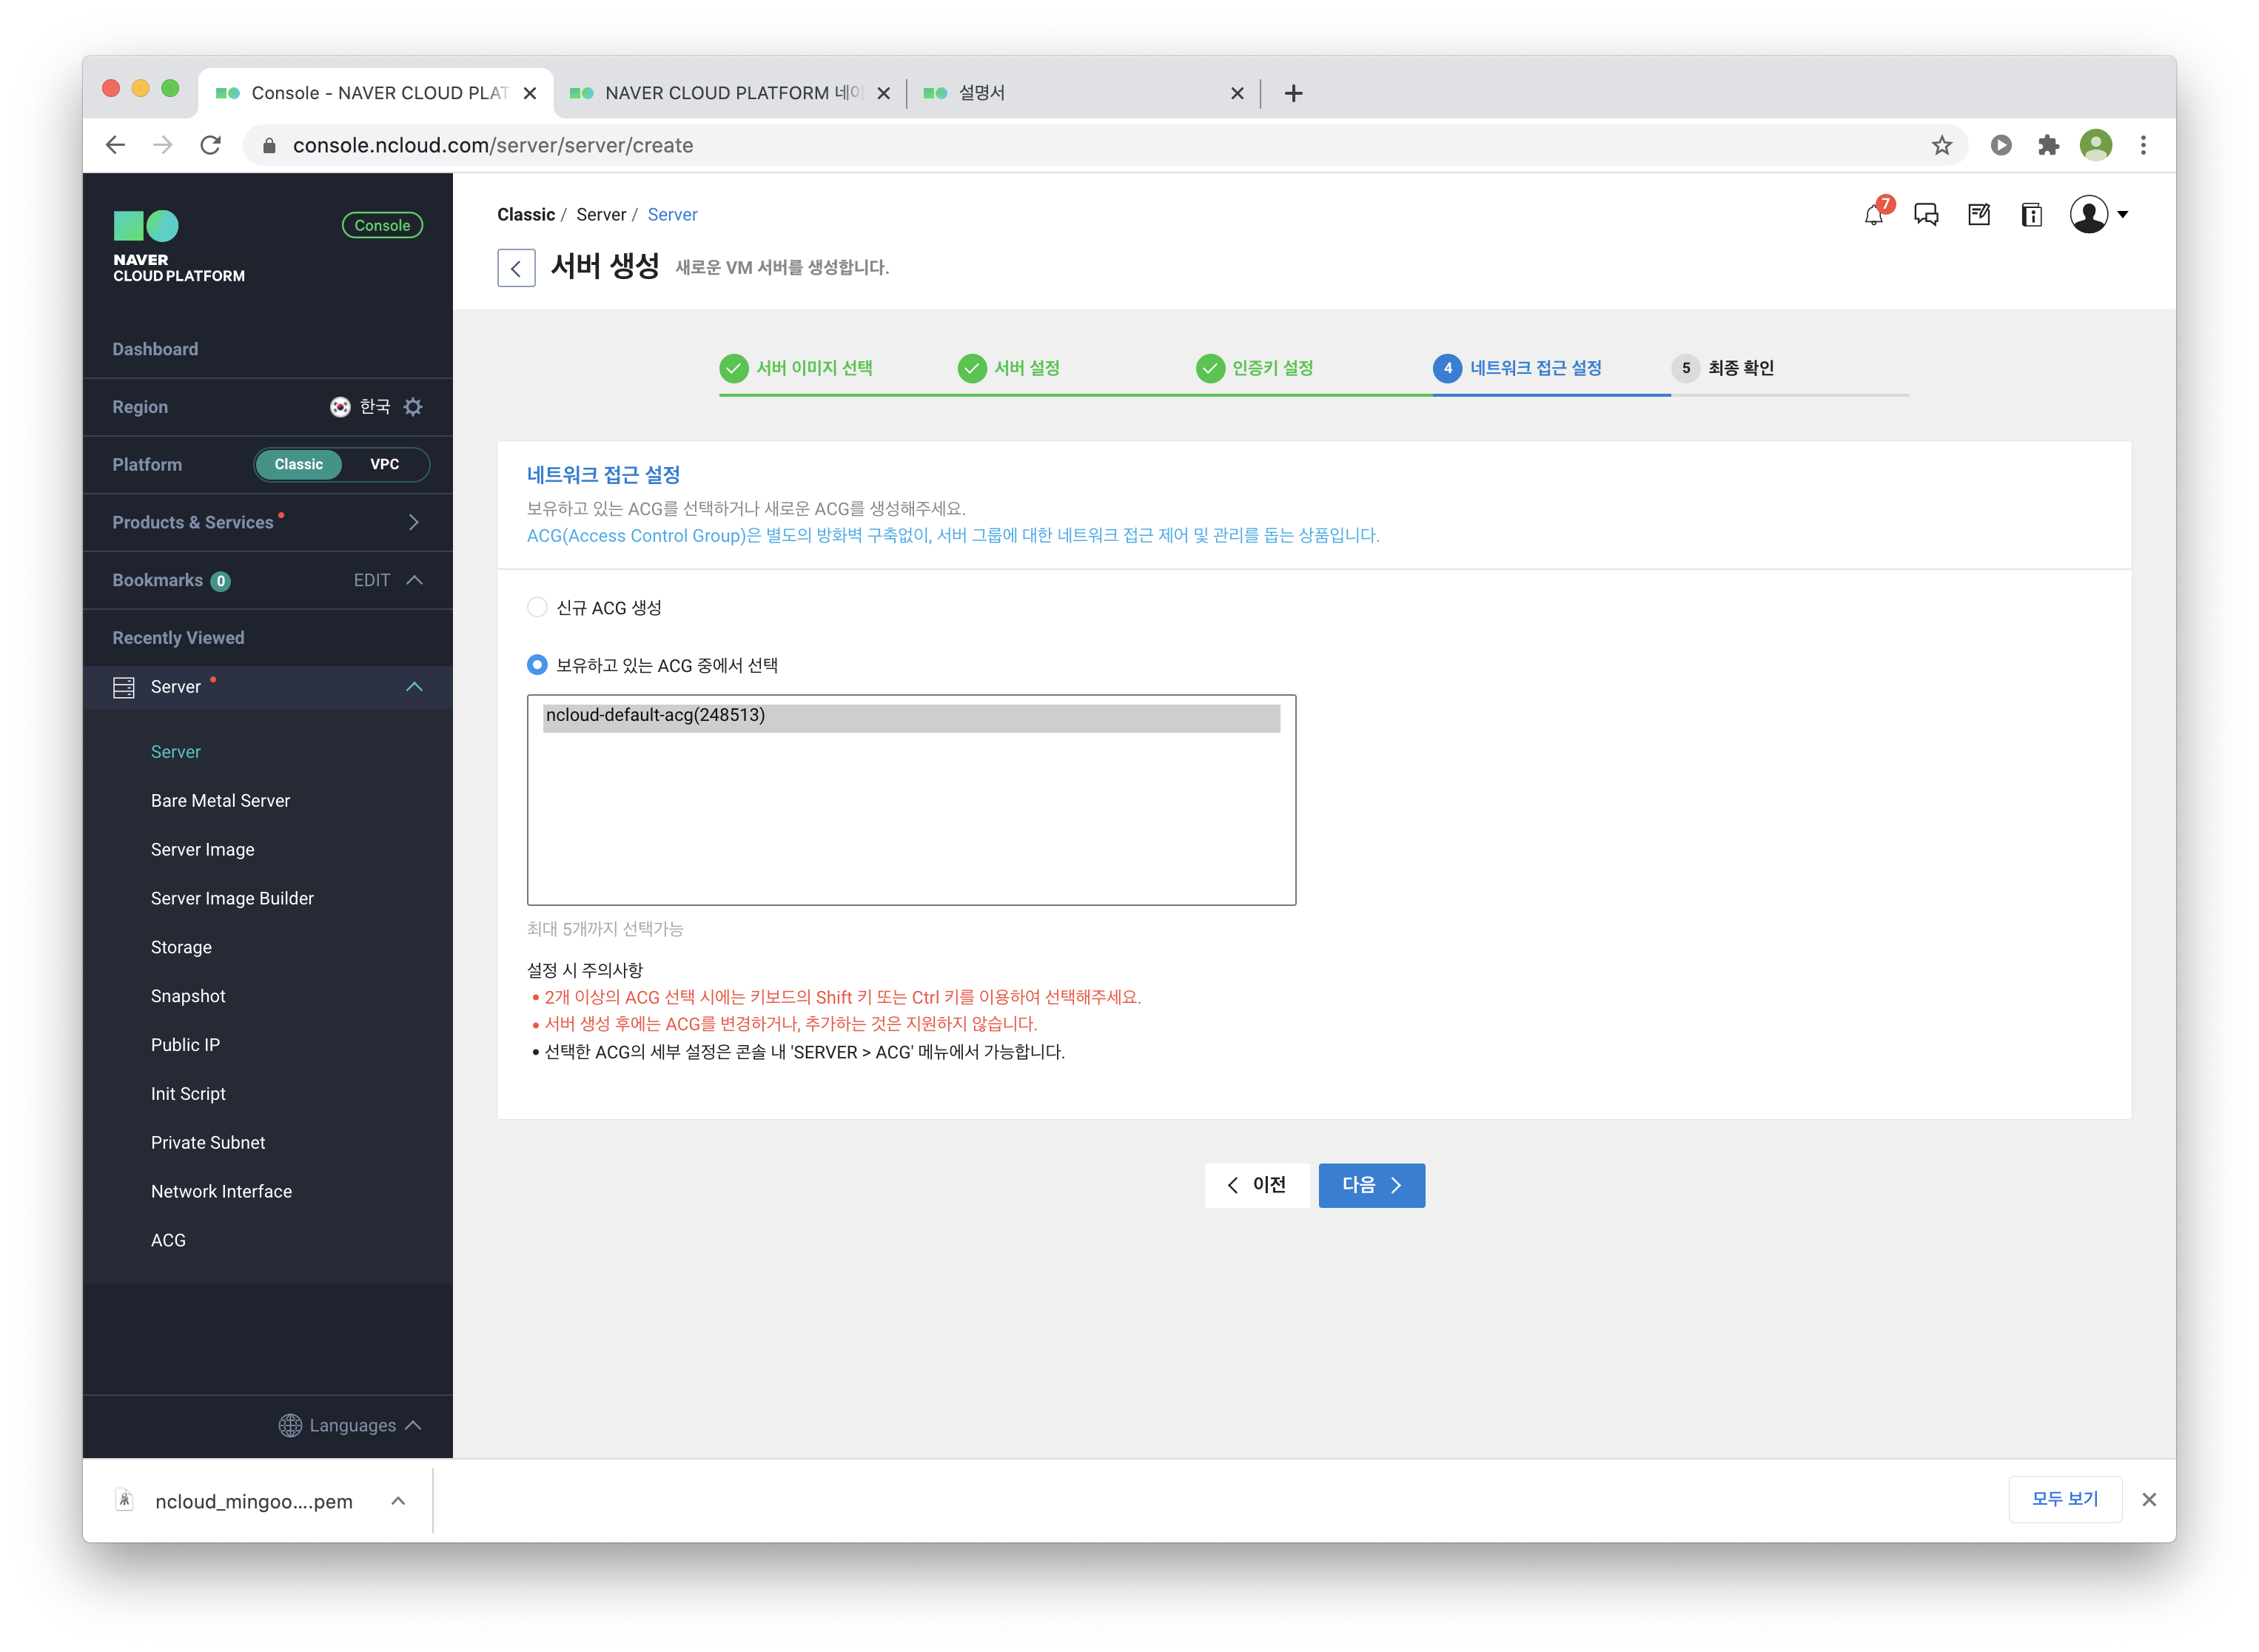2259x1652 pixels.
Task: Click the Region settings gear icon
Action: tap(413, 407)
